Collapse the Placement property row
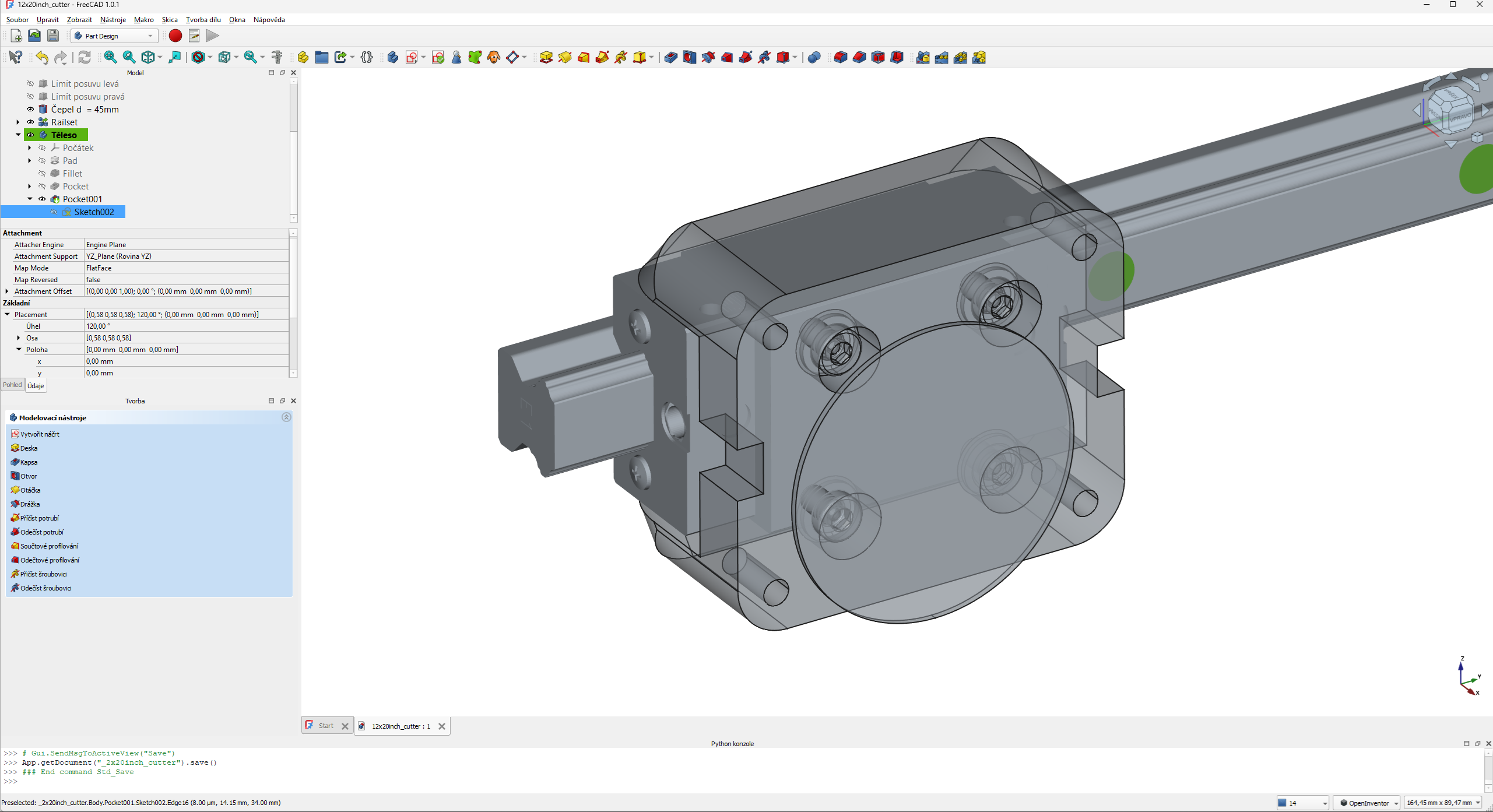This screenshot has width=1493, height=812. point(7,314)
